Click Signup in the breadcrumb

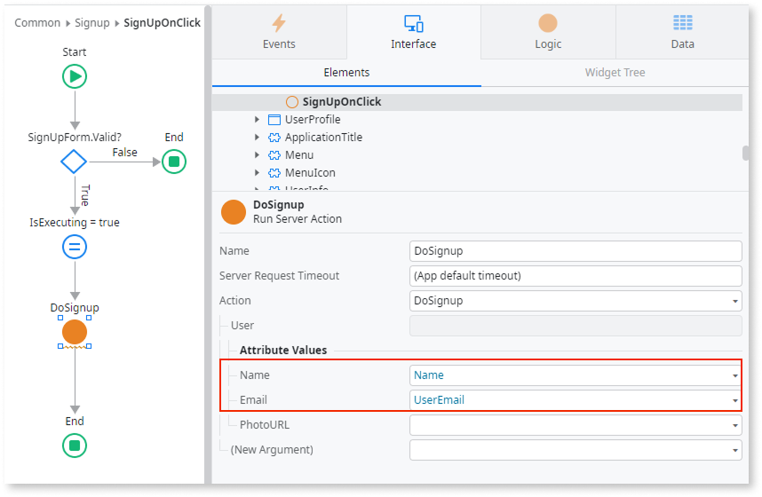(x=91, y=23)
